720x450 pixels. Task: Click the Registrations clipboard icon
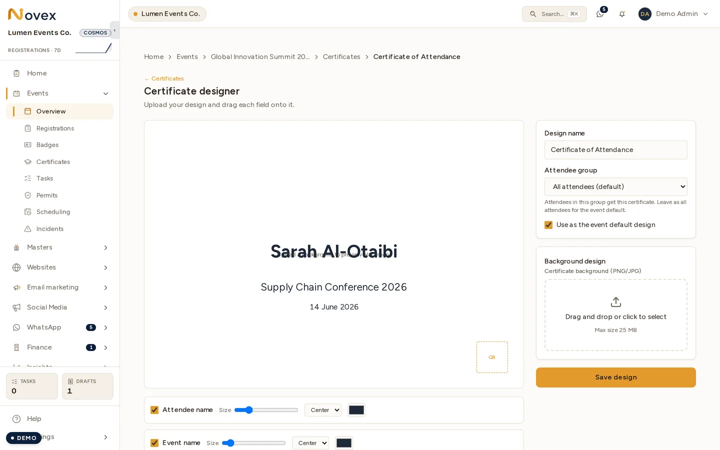pos(28,128)
